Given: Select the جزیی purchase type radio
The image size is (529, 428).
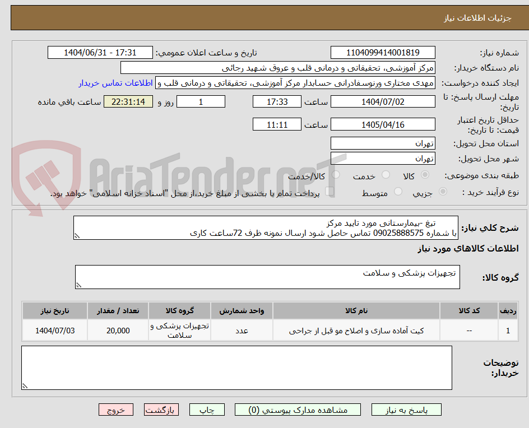Looking at the screenshot, I should pos(442,191).
